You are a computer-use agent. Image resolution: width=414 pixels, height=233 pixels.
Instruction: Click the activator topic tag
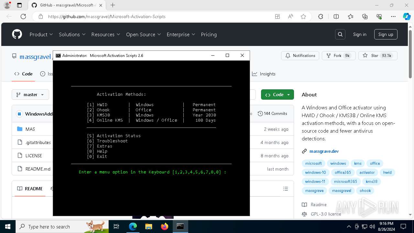[367, 172]
